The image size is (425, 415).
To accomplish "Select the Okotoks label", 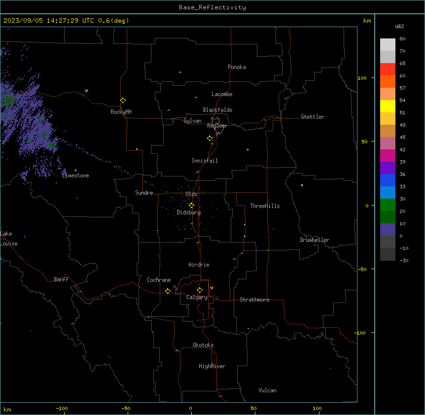I will click(203, 345).
